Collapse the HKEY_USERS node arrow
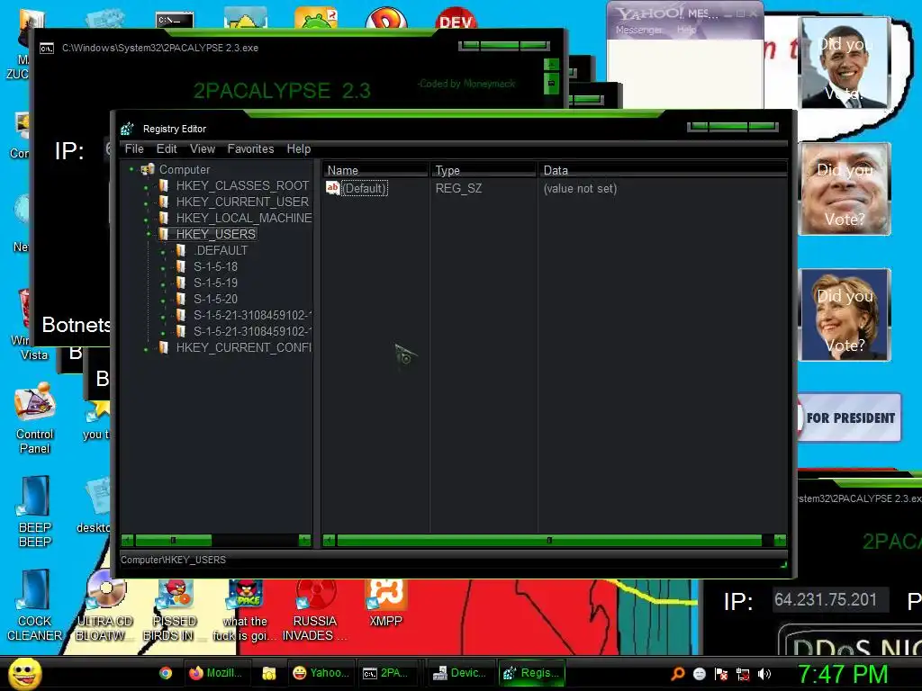The image size is (922, 691). pyautogui.click(x=149, y=235)
